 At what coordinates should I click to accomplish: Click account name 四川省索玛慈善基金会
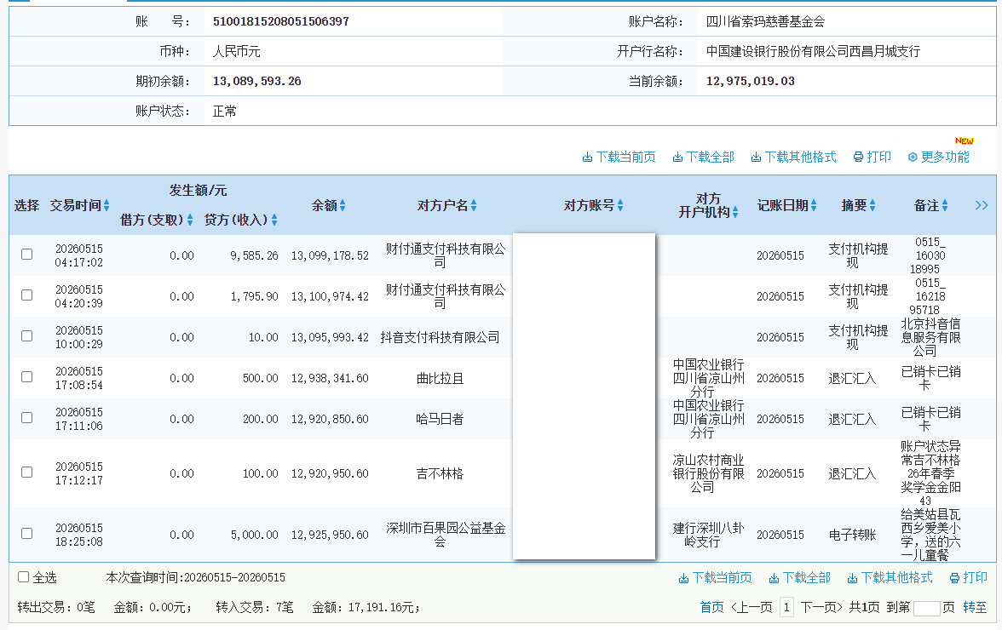coord(765,21)
